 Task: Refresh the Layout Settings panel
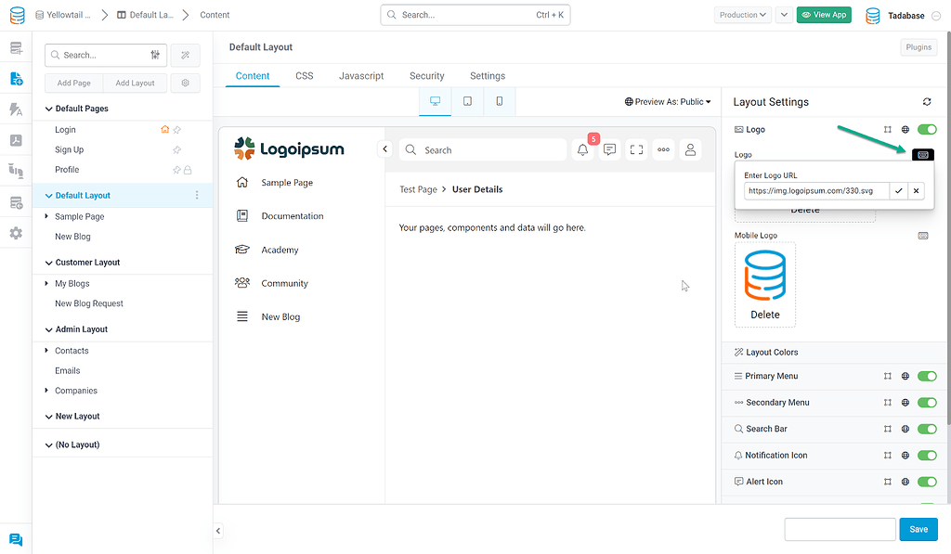[x=927, y=102]
